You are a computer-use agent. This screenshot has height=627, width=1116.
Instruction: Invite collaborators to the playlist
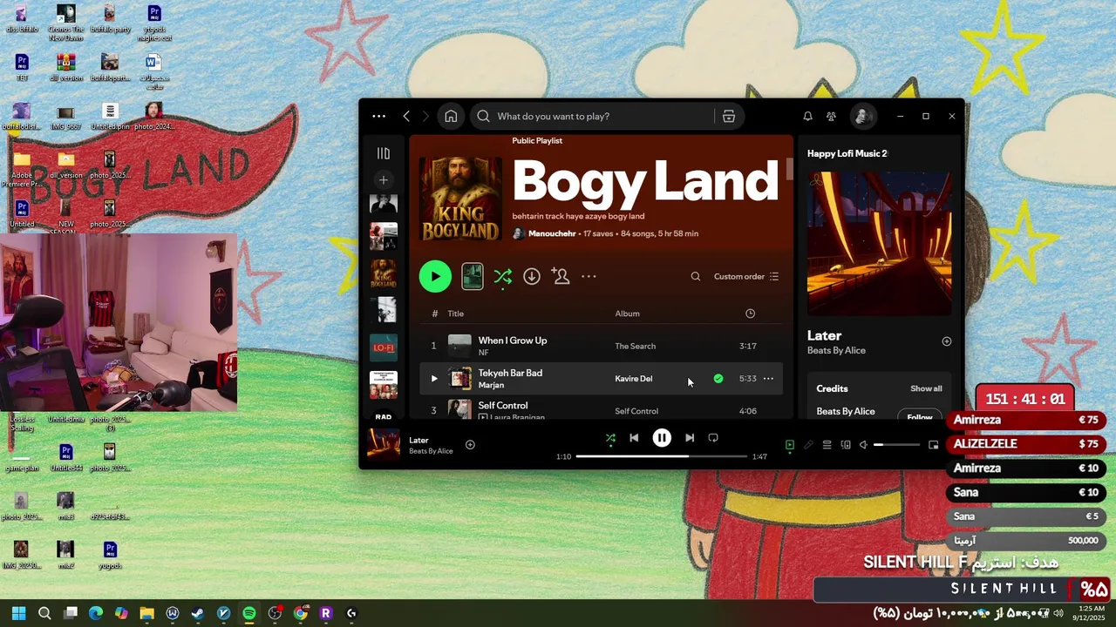point(561,276)
